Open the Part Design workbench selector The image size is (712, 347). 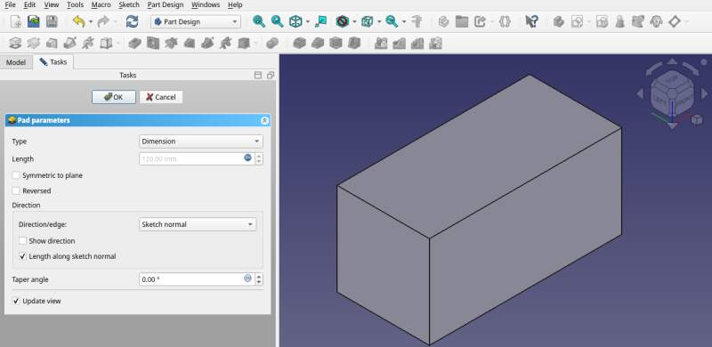(196, 21)
